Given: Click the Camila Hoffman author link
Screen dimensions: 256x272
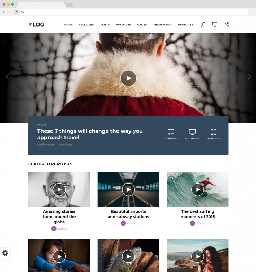Looking at the screenshot, I should [46, 144].
